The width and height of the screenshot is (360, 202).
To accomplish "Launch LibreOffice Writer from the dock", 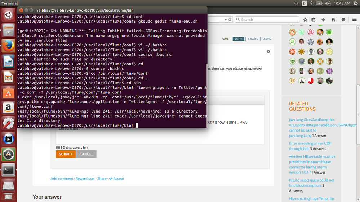I will 9,61.
